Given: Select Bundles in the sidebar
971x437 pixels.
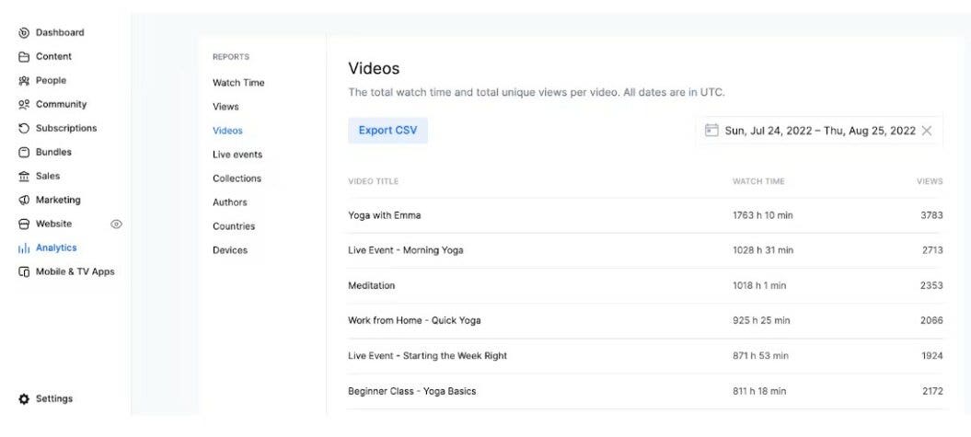Looking at the screenshot, I should click(x=53, y=152).
